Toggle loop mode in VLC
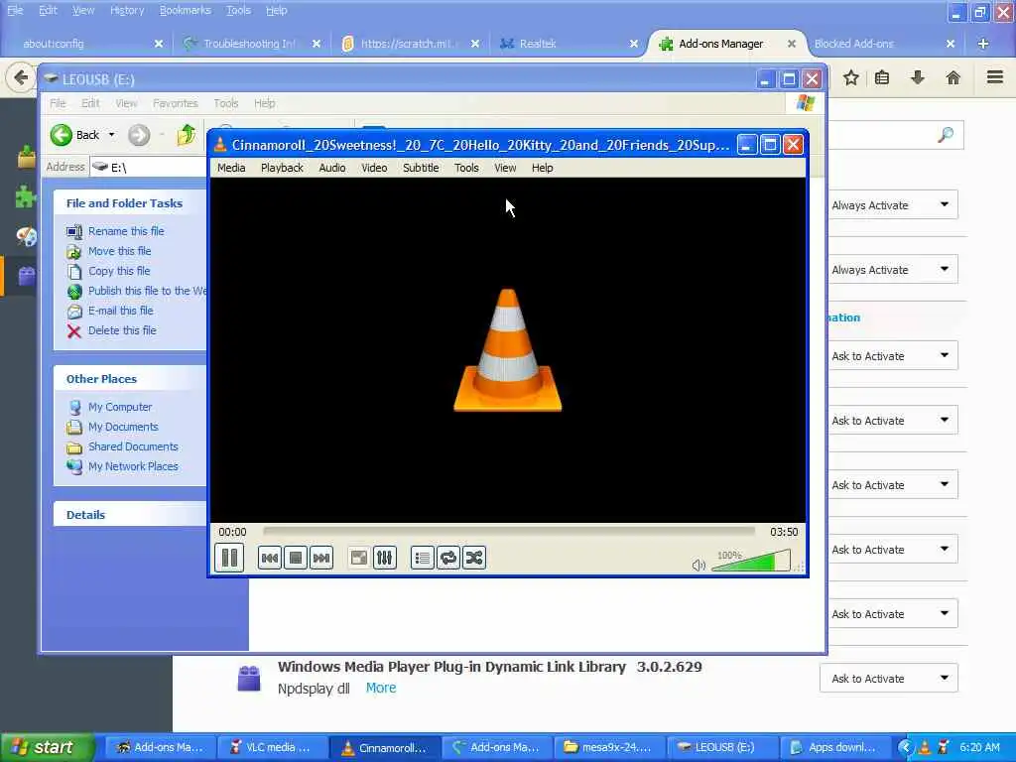The width and height of the screenshot is (1016, 762). [448, 558]
